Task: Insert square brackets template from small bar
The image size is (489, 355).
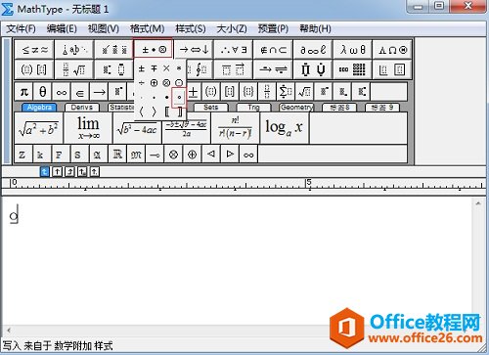Action: click(230, 92)
